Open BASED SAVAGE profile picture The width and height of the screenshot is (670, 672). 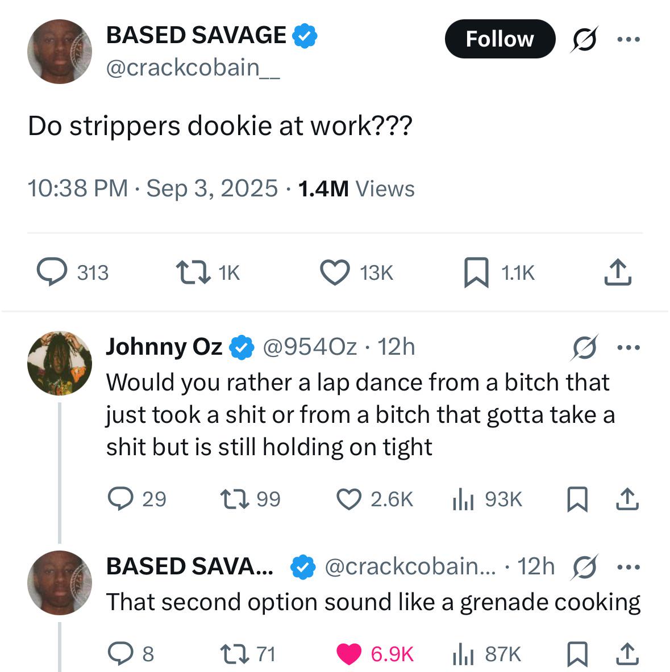point(59,52)
